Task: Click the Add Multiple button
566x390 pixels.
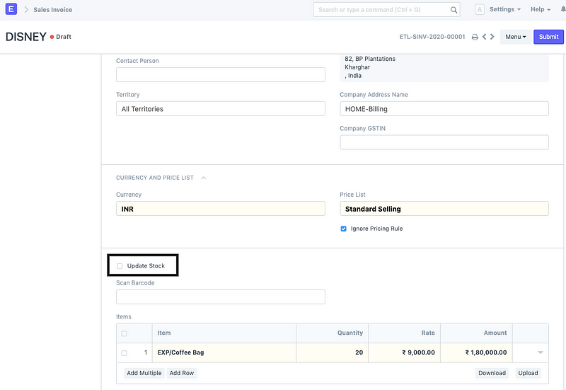Action: (144, 373)
